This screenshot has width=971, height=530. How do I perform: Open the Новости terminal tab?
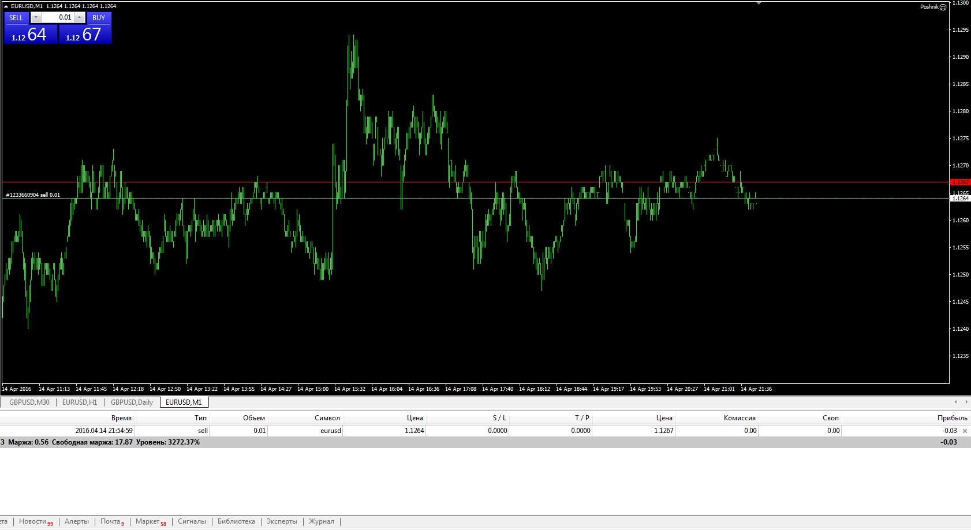tap(32, 521)
